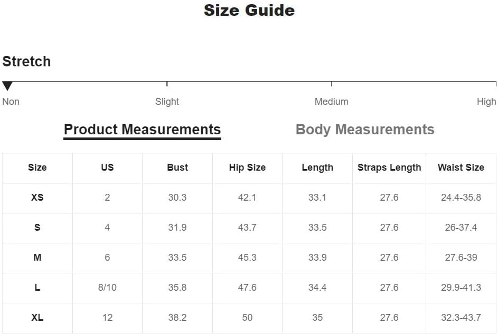Screen dimensions: 498x335
Task: Click the Straps Length column header
Action: [389, 167]
